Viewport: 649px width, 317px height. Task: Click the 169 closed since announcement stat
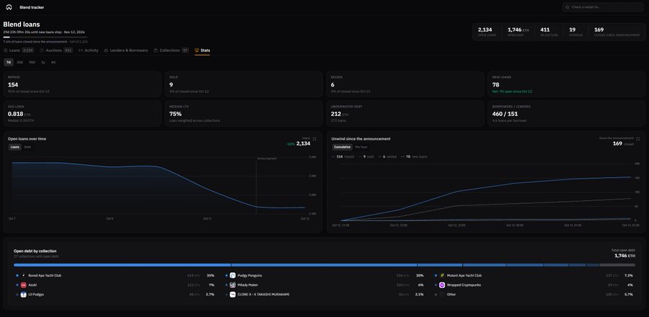tap(617, 32)
